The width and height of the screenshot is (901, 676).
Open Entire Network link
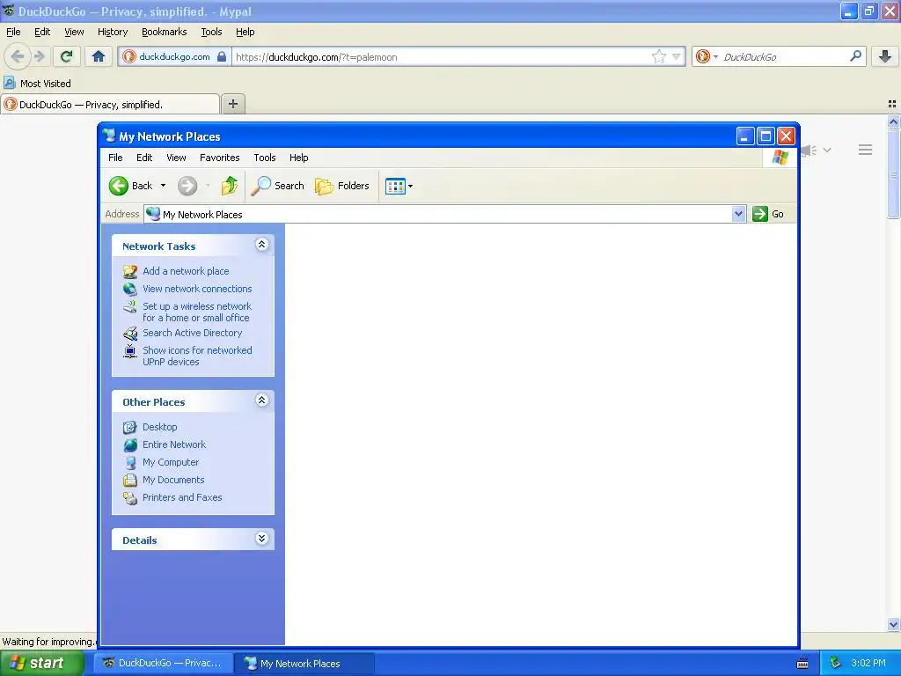pos(174,445)
